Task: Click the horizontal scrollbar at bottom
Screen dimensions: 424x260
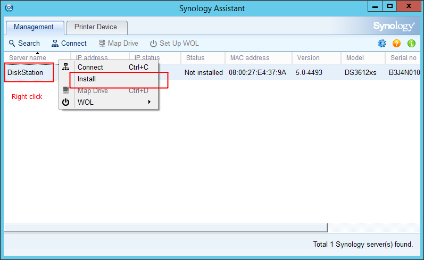Action: coord(165,228)
